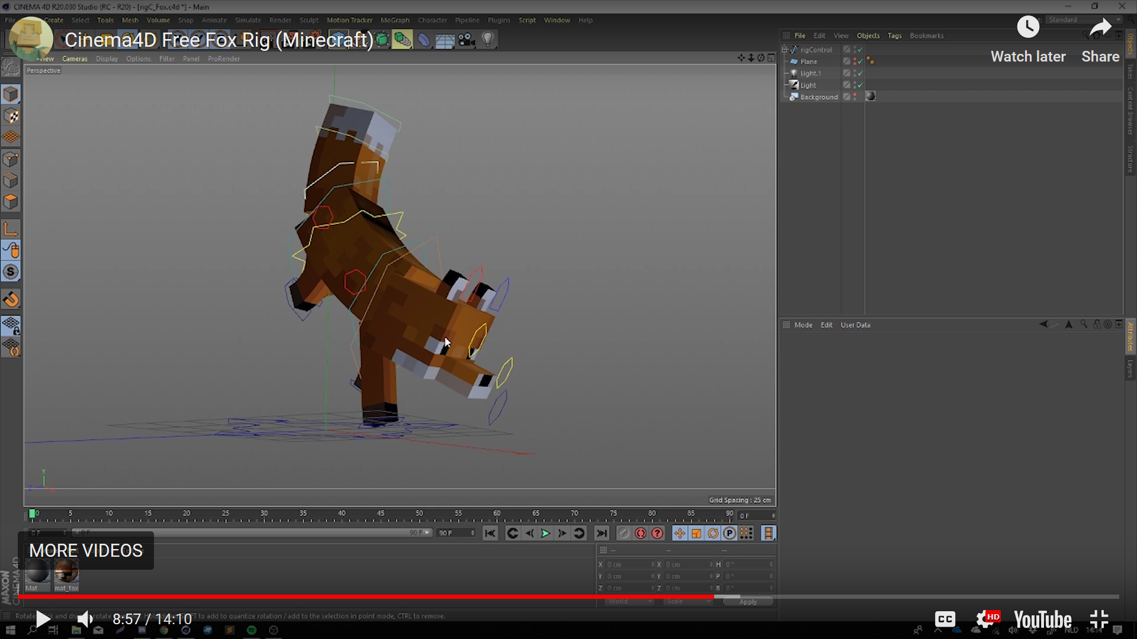Viewport: 1137px width, 639px height.
Task: Toggle the Enable Snap magnet icon
Action: coord(11,299)
